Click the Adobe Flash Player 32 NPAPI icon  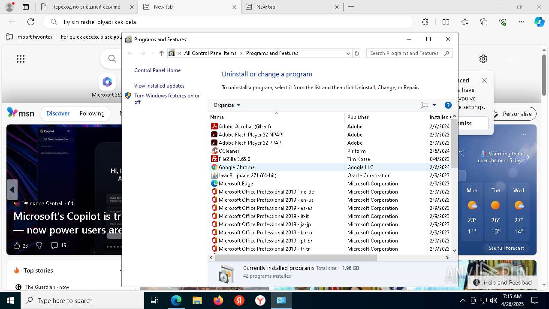click(x=214, y=135)
